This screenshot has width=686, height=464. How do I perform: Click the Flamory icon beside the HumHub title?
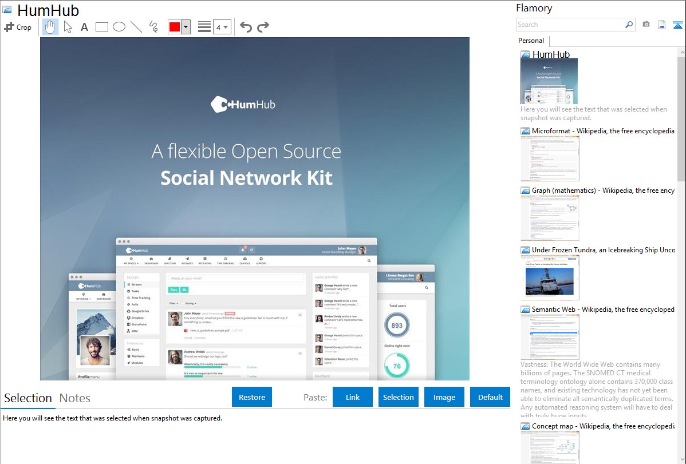click(x=7, y=10)
